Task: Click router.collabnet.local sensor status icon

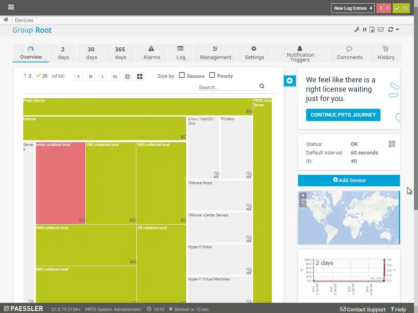Action: click(x=82, y=220)
